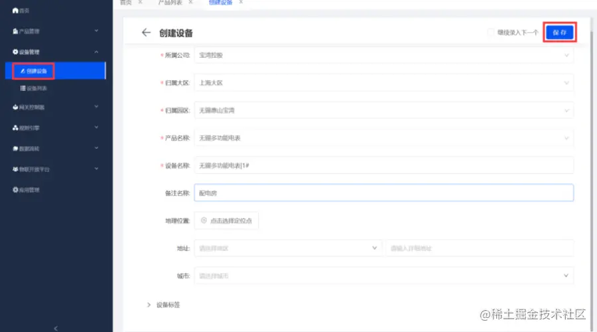This screenshot has width=597, height=332.
Task: Tick the 继续录入下一个 checkbox
Action: [x=490, y=33]
